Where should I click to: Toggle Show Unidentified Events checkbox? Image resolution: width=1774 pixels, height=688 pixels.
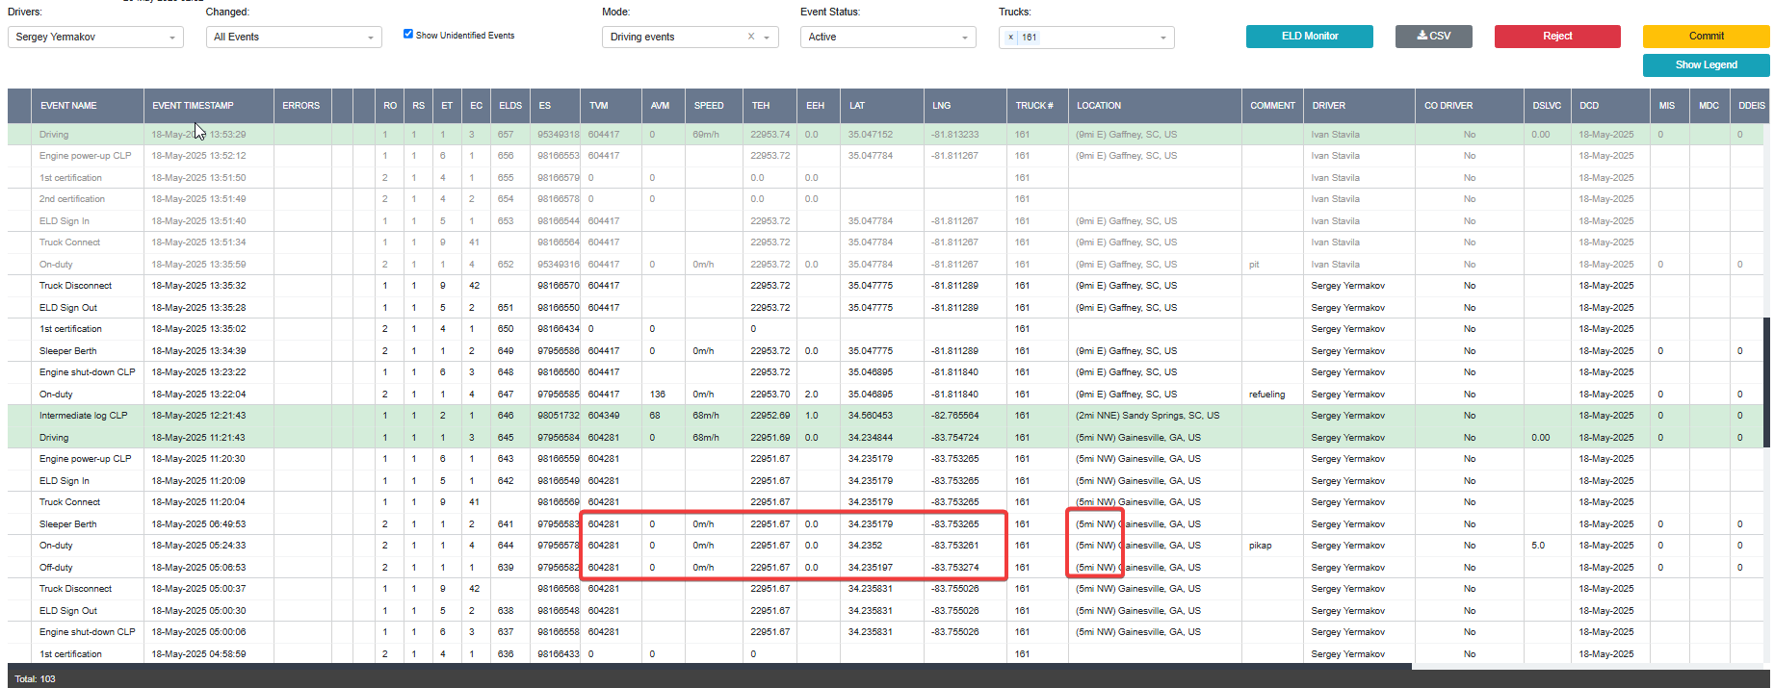[408, 34]
